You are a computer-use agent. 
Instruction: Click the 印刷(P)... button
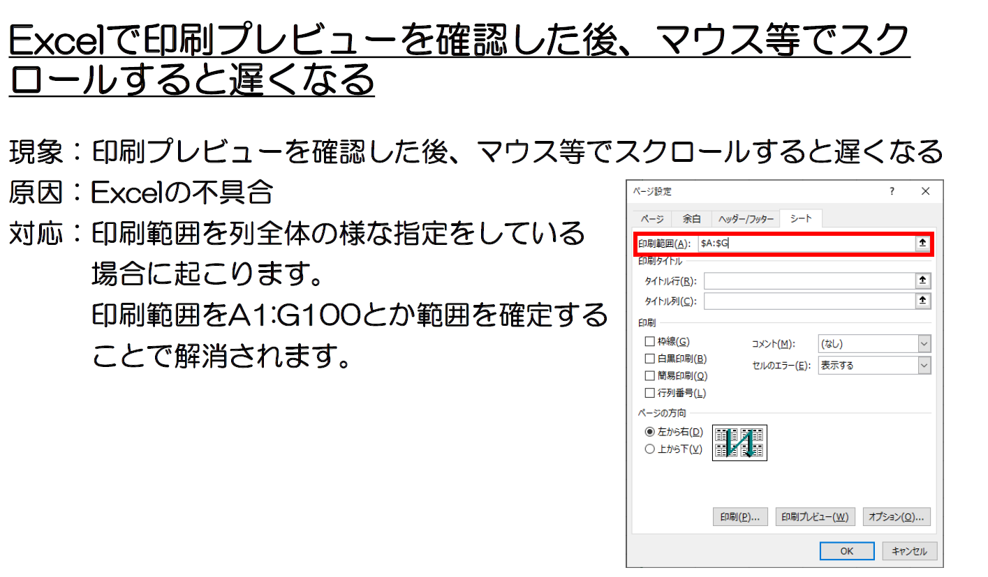coord(740,517)
